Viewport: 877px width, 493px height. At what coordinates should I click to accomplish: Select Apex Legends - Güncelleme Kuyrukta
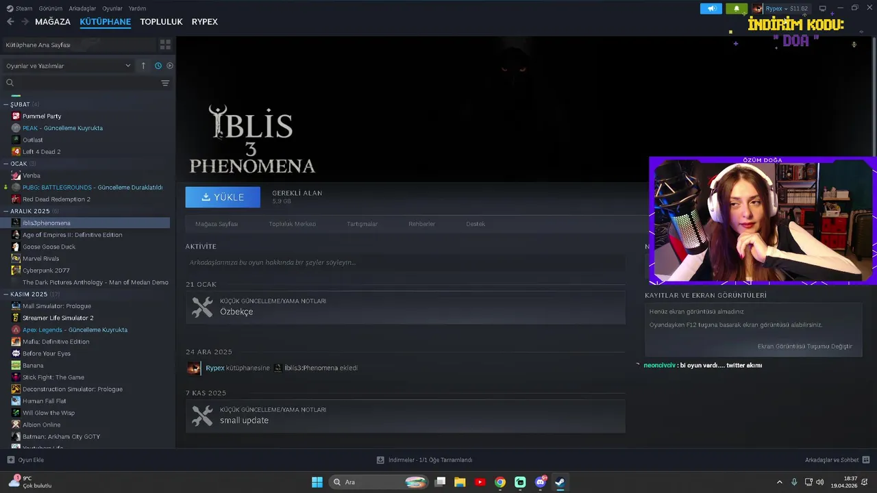click(75, 329)
